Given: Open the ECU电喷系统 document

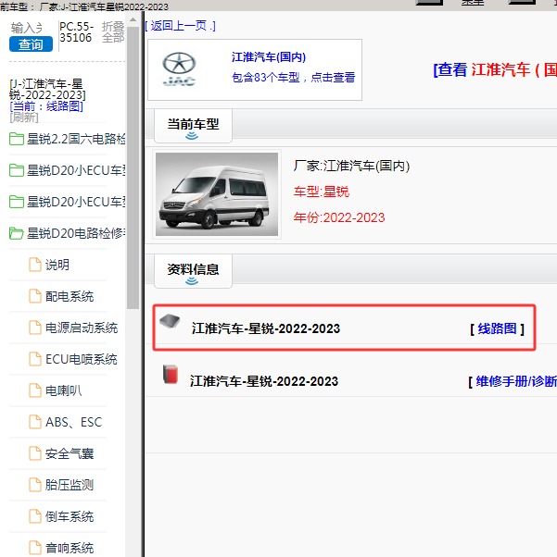Looking at the screenshot, I should point(73,359).
